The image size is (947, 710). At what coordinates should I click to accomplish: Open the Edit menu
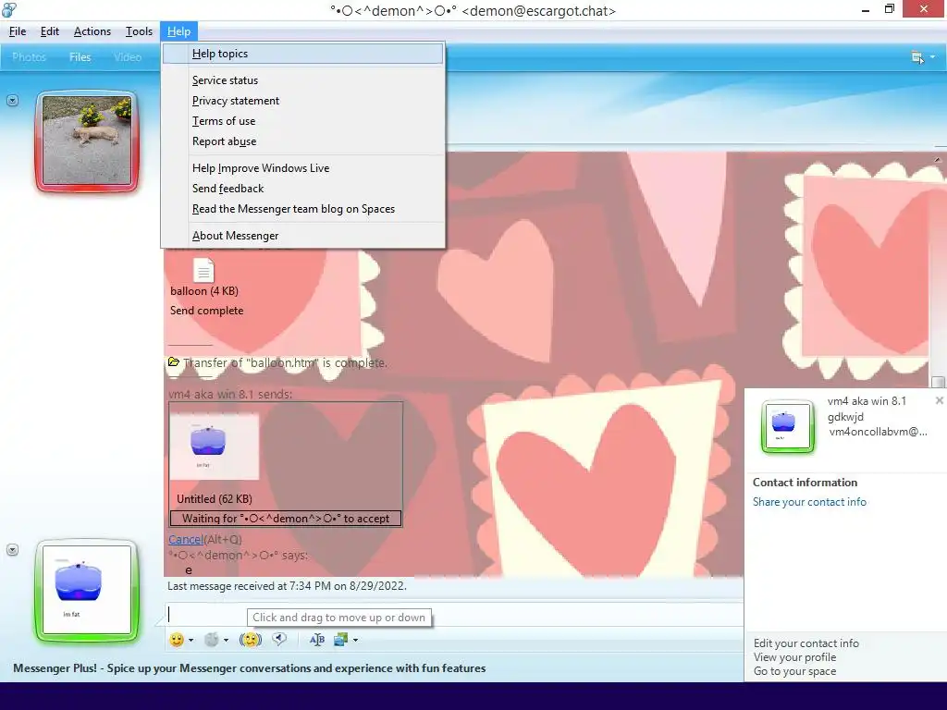click(x=50, y=31)
